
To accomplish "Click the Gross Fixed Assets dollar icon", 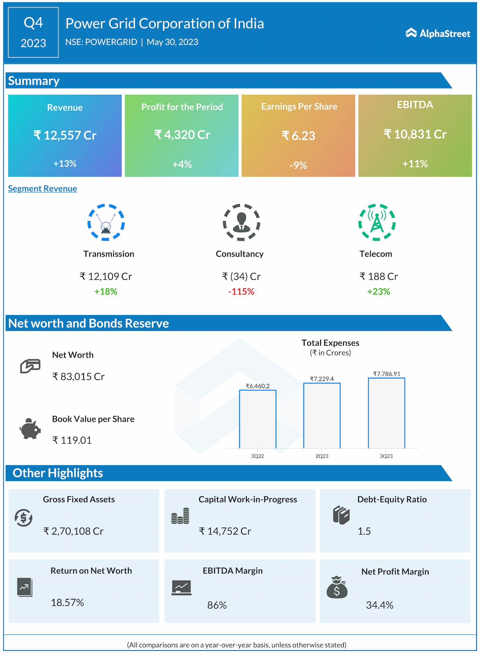I will coord(24,518).
